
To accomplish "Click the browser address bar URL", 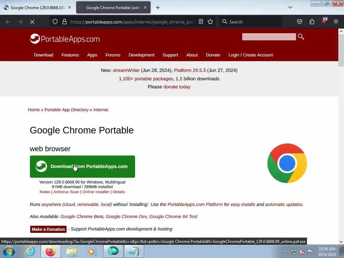I will [132, 22].
